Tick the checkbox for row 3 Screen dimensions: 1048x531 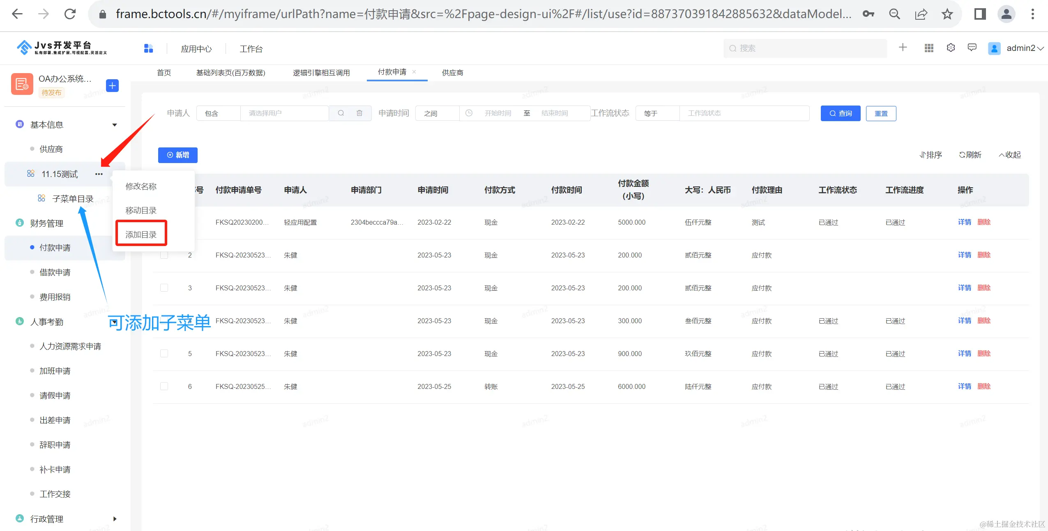pos(164,288)
